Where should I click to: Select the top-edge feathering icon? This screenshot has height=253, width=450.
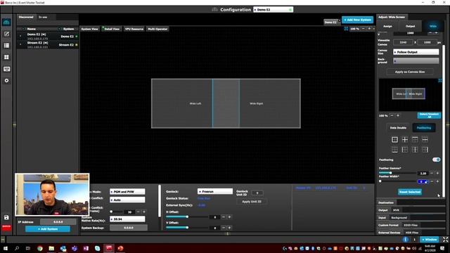tap(415, 139)
